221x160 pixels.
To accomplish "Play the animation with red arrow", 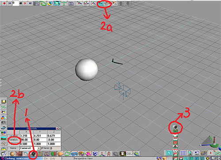I will [25, 3].
